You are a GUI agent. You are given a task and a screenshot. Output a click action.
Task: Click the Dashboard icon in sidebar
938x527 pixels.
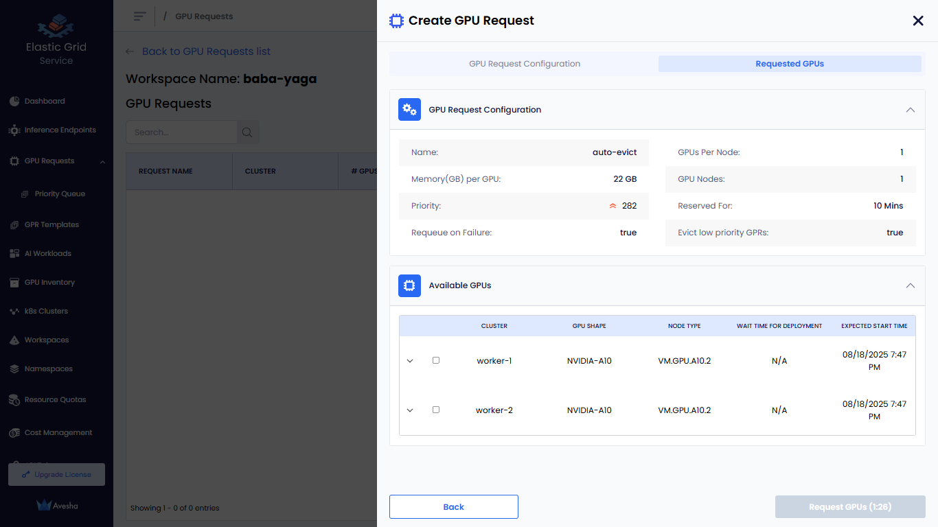[14, 102]
